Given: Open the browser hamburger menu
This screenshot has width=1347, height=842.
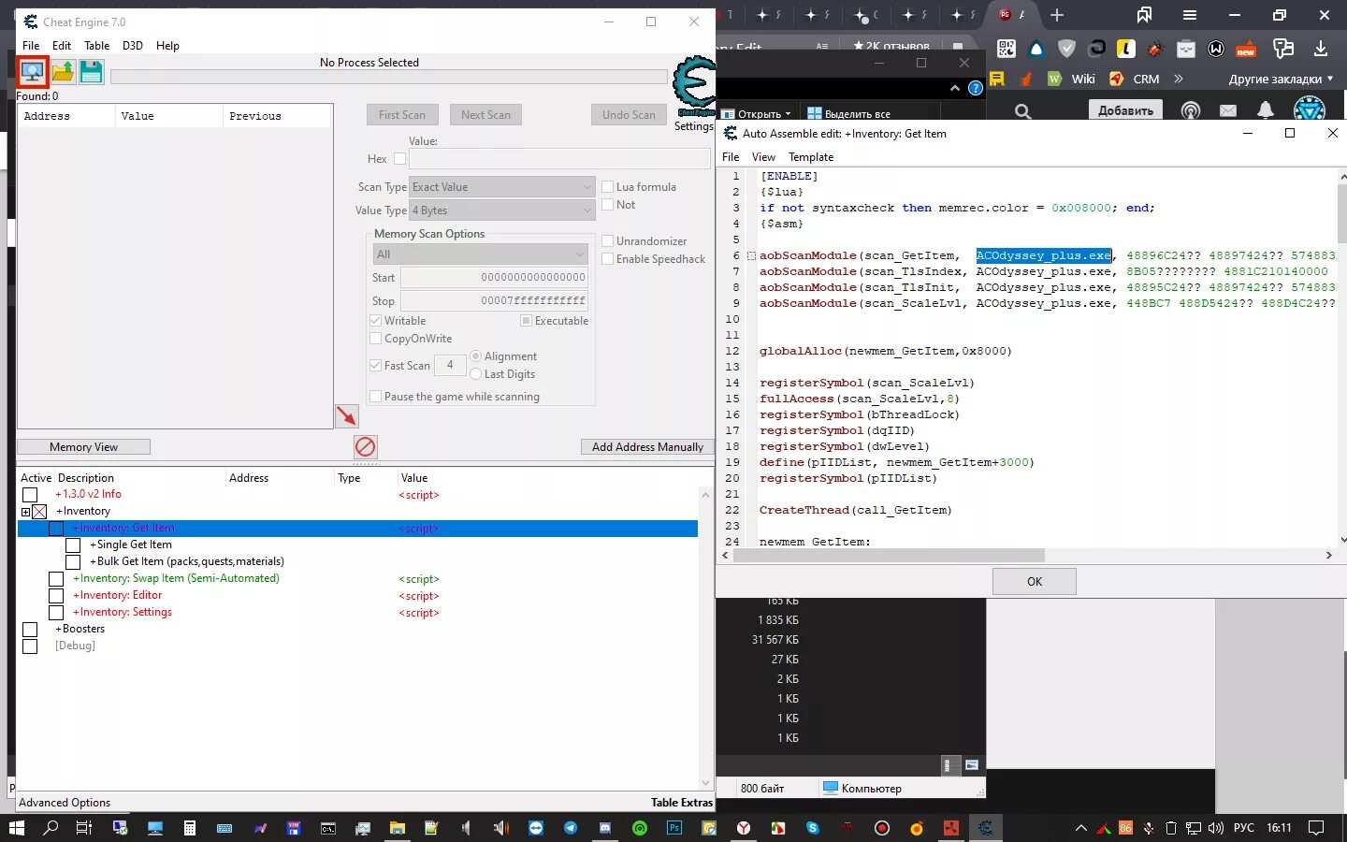Looking at the screenshot, I should [x=1190, y=15].
